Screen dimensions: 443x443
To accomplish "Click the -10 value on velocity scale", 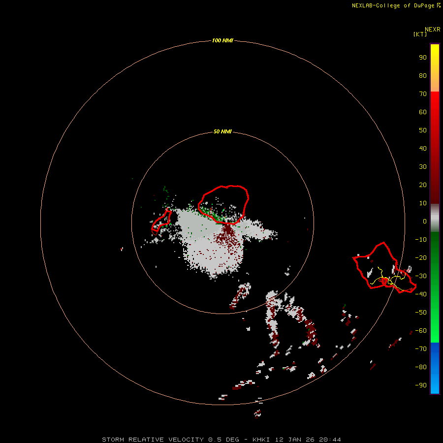I will tap(421, 240).
